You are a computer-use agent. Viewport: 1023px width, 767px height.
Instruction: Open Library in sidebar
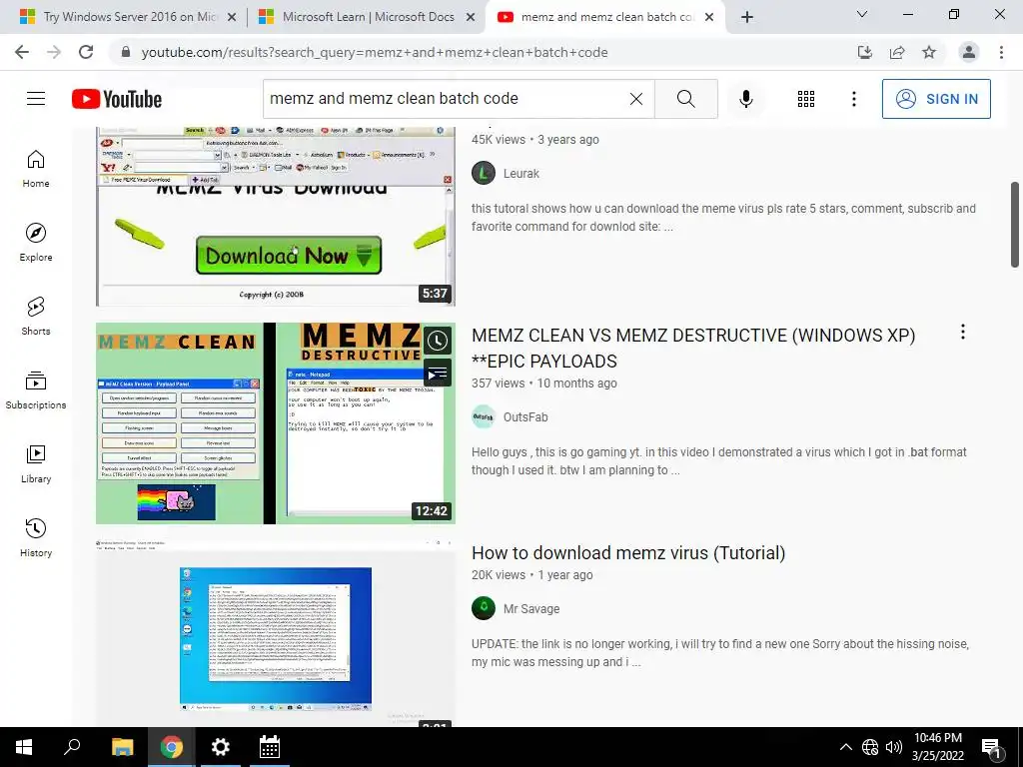tap(36, 463)
